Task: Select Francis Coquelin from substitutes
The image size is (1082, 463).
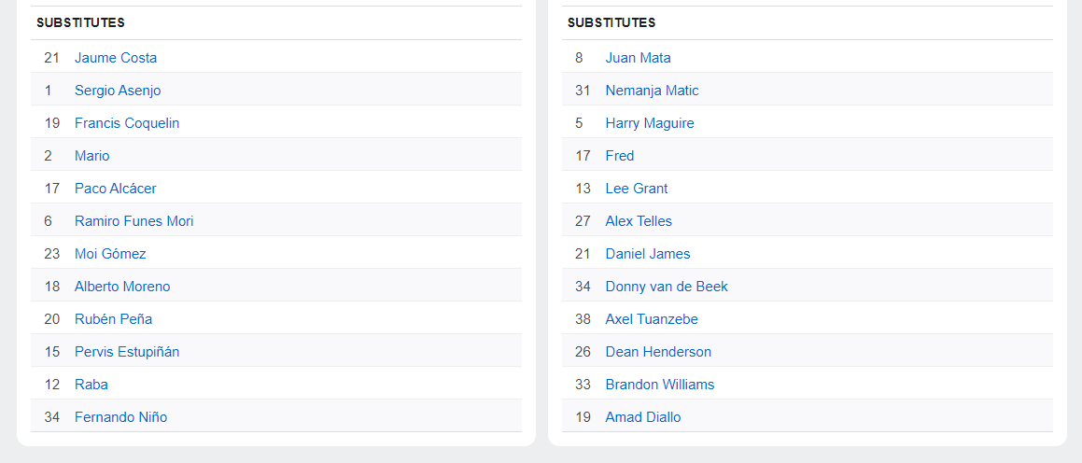Action: [x=127, y=123]
